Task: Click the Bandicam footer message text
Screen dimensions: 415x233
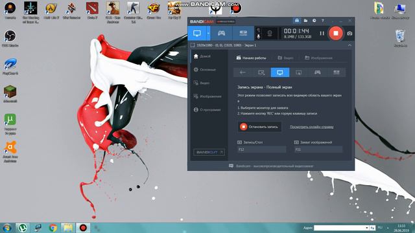Action: point(274,166)
